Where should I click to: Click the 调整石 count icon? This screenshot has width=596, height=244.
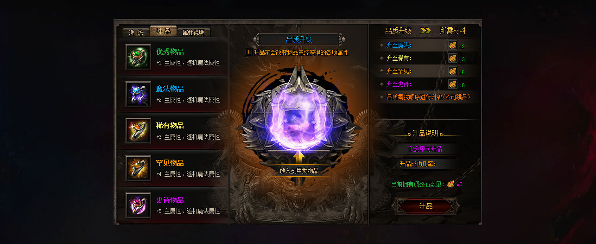tap(450, 184)
